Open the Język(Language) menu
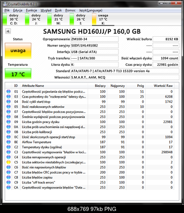 [90, 11]
